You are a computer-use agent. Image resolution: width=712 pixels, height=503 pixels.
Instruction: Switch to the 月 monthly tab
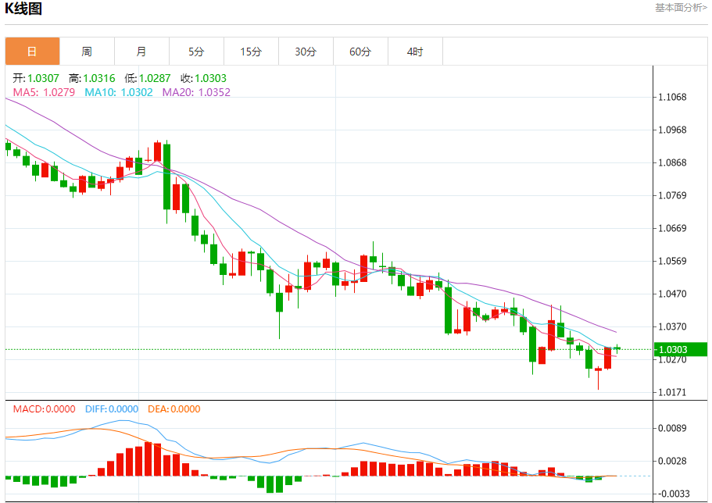[x=141, y=52]
